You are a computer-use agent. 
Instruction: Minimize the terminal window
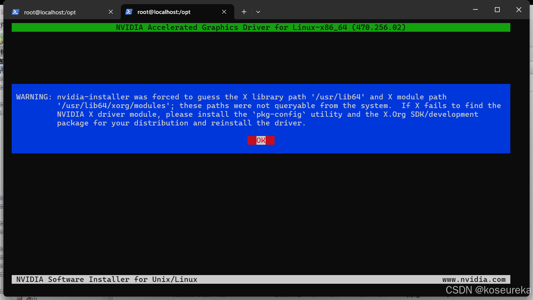click(476, 10)
